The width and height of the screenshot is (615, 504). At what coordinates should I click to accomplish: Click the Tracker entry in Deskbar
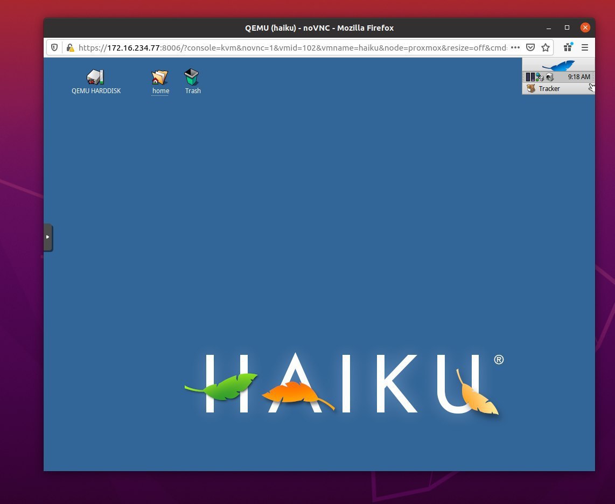coord(558,89)
